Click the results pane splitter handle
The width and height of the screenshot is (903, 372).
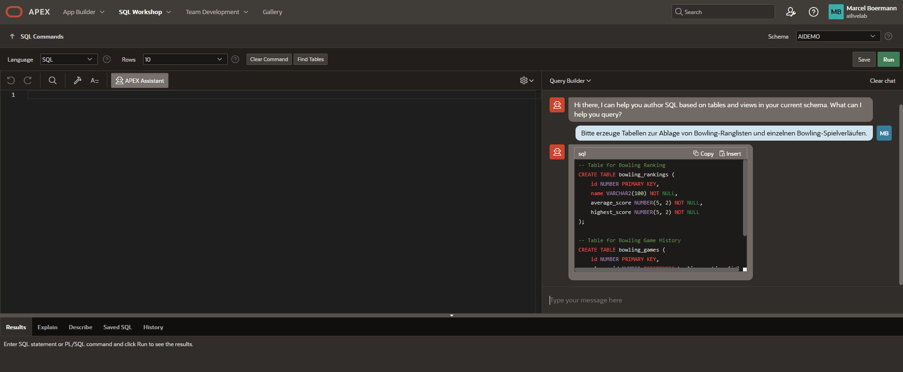tap(451, 315)
